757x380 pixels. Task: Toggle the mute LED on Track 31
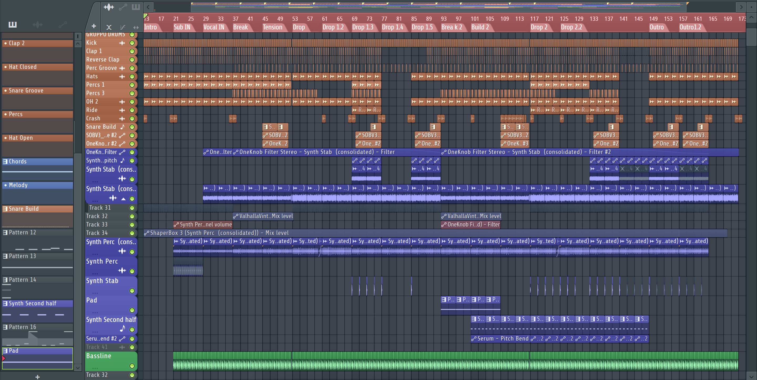pos(132,208)
